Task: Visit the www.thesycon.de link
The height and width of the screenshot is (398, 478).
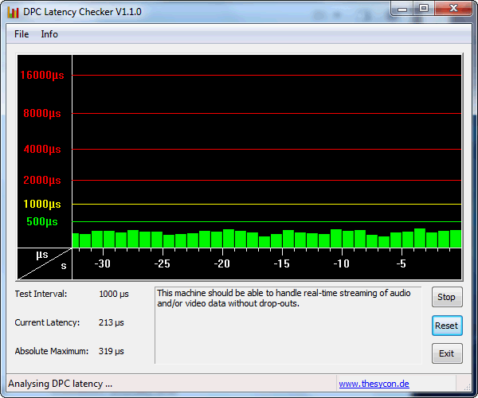Action: (x=374, y=384)
